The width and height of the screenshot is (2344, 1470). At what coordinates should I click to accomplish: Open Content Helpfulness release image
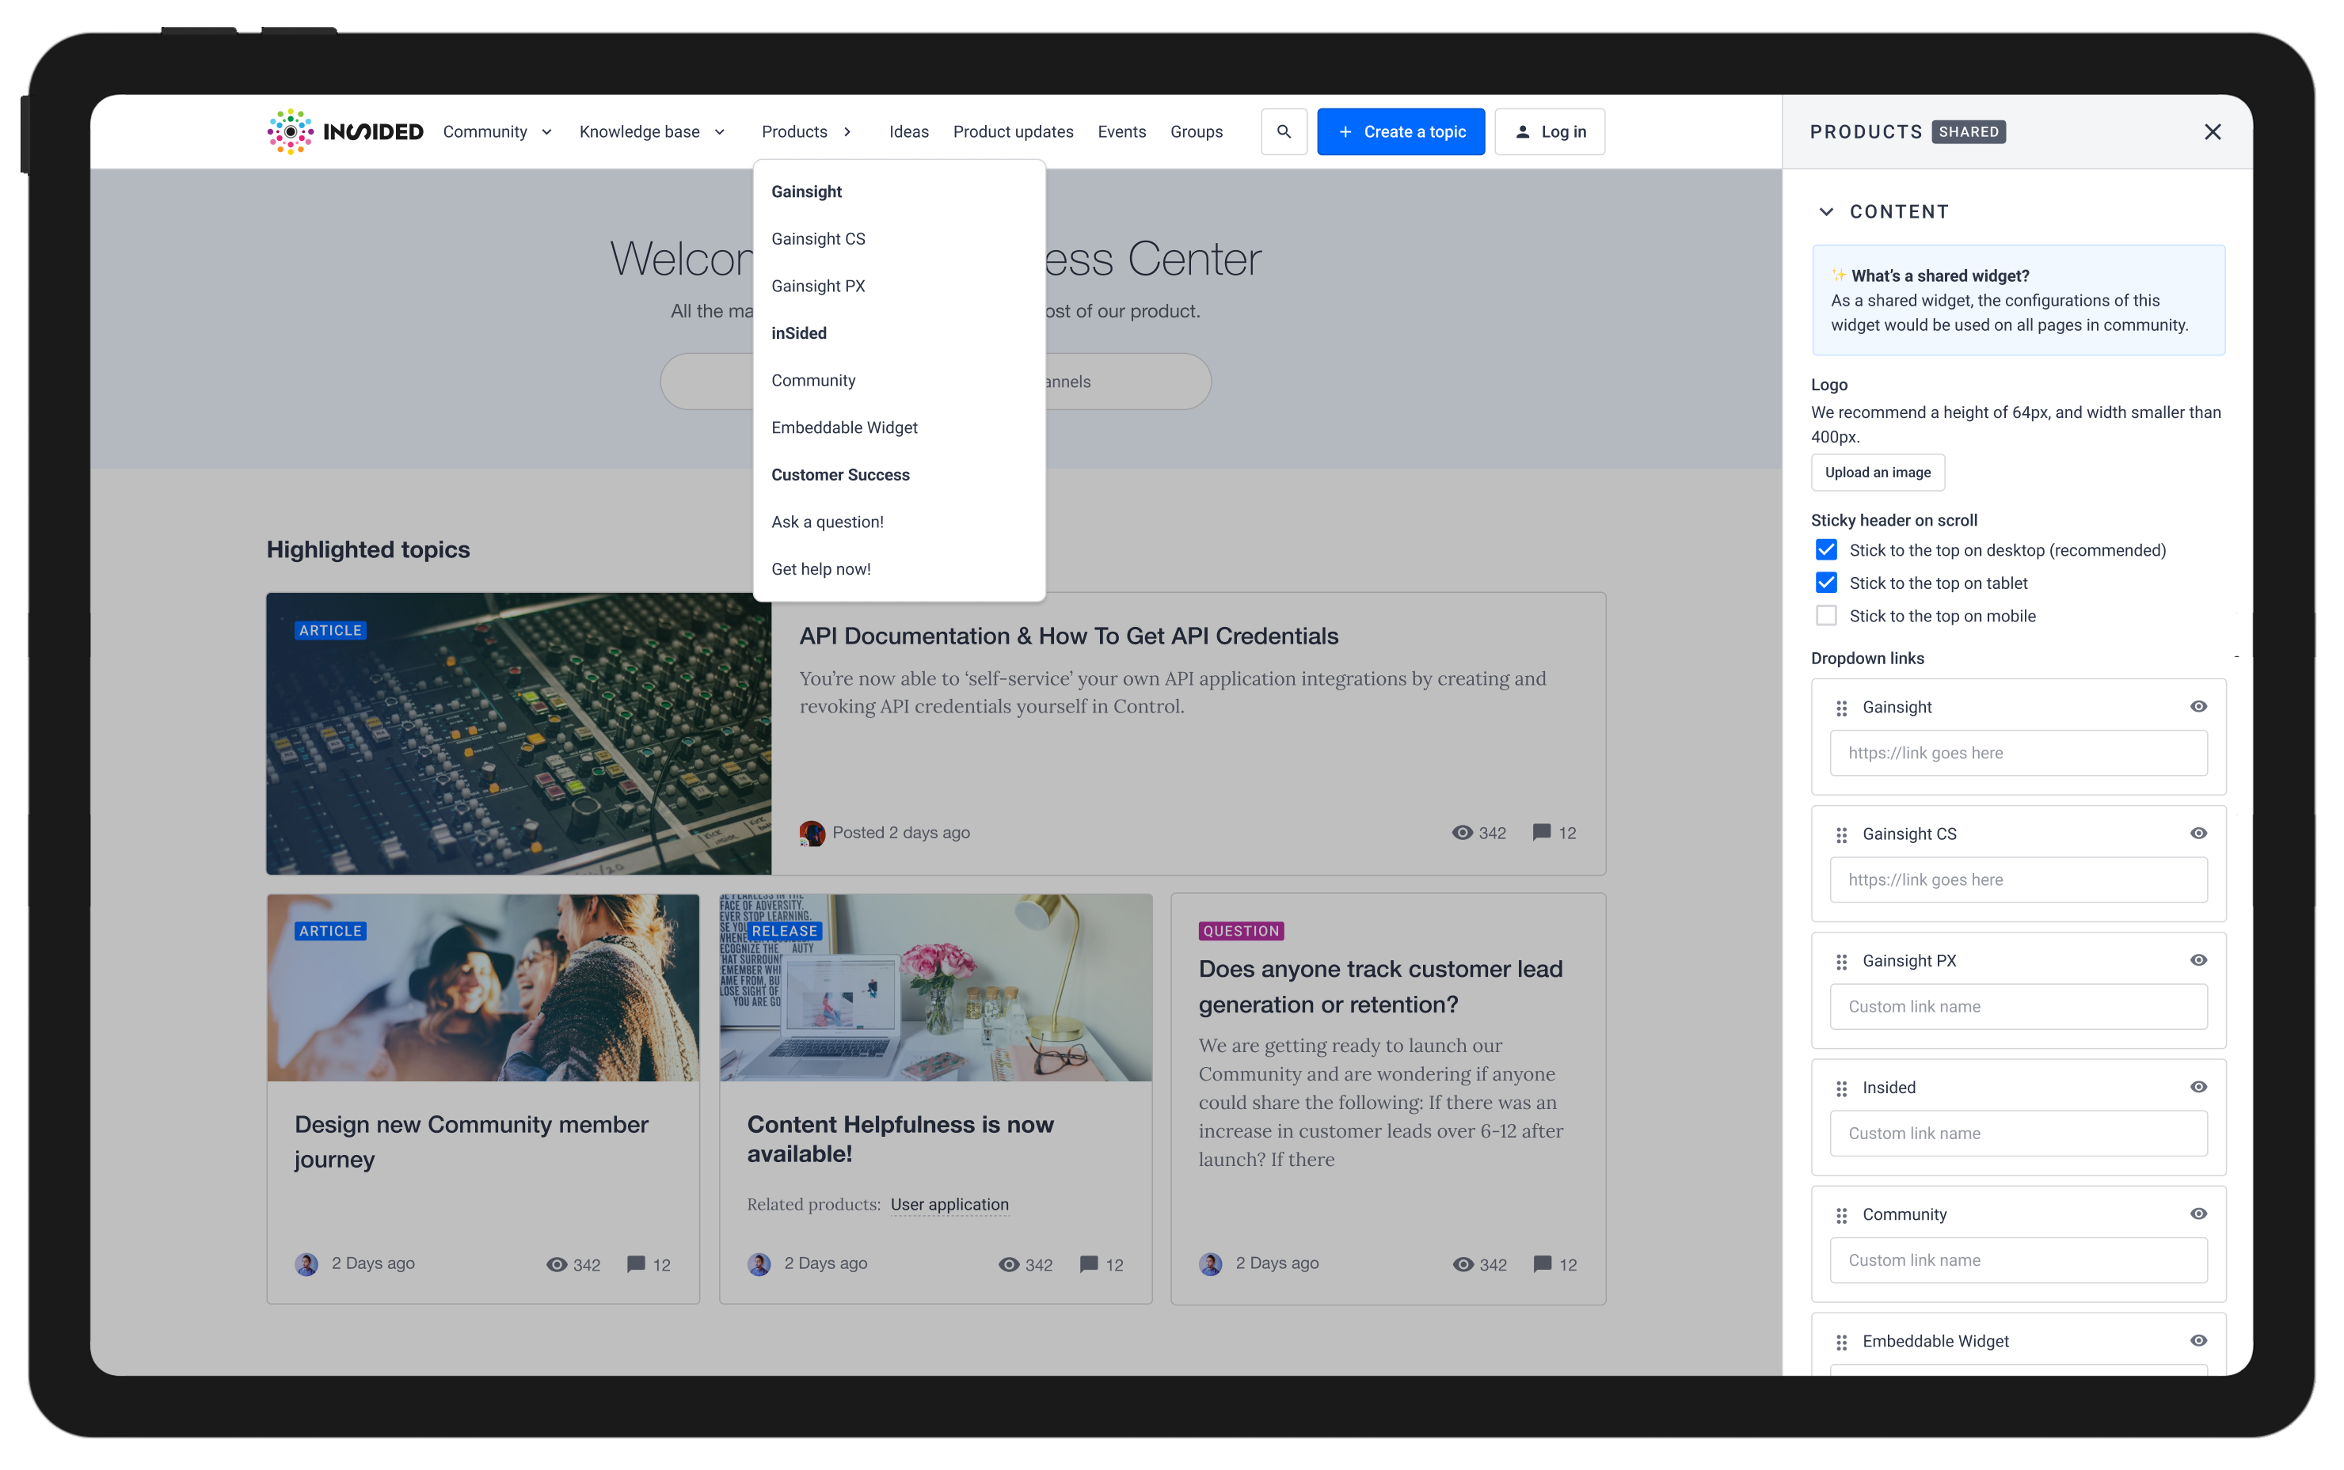tap(936, 988)
